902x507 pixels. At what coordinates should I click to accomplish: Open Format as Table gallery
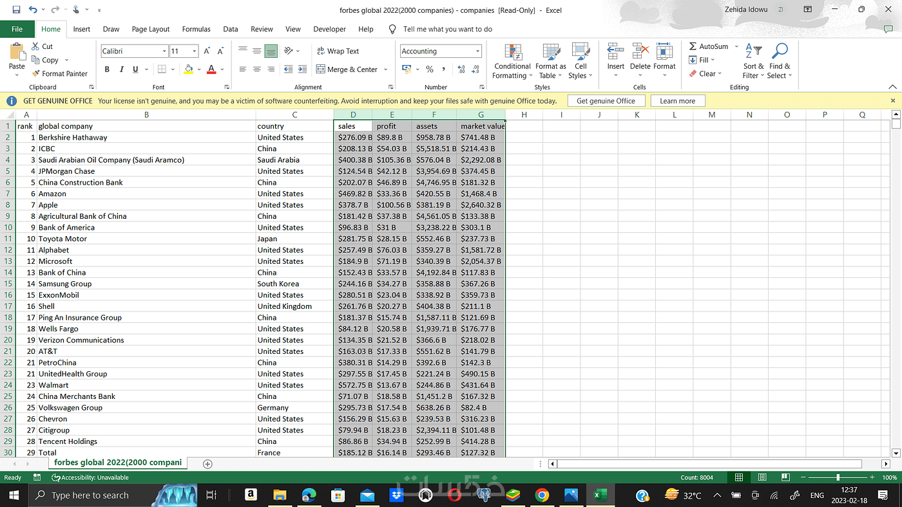pyautogui.click(x=551, y=62)
